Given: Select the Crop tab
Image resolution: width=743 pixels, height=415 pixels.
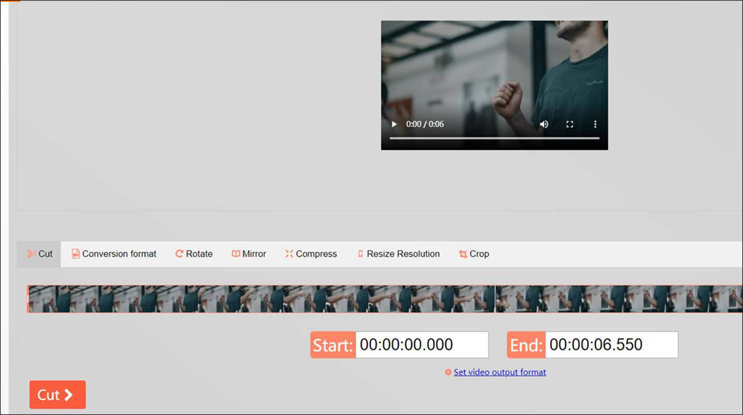Looking at the screenshot, I should click(474, 254).
